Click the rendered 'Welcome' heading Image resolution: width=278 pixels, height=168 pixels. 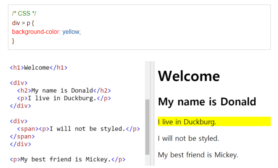click(189, 76)
